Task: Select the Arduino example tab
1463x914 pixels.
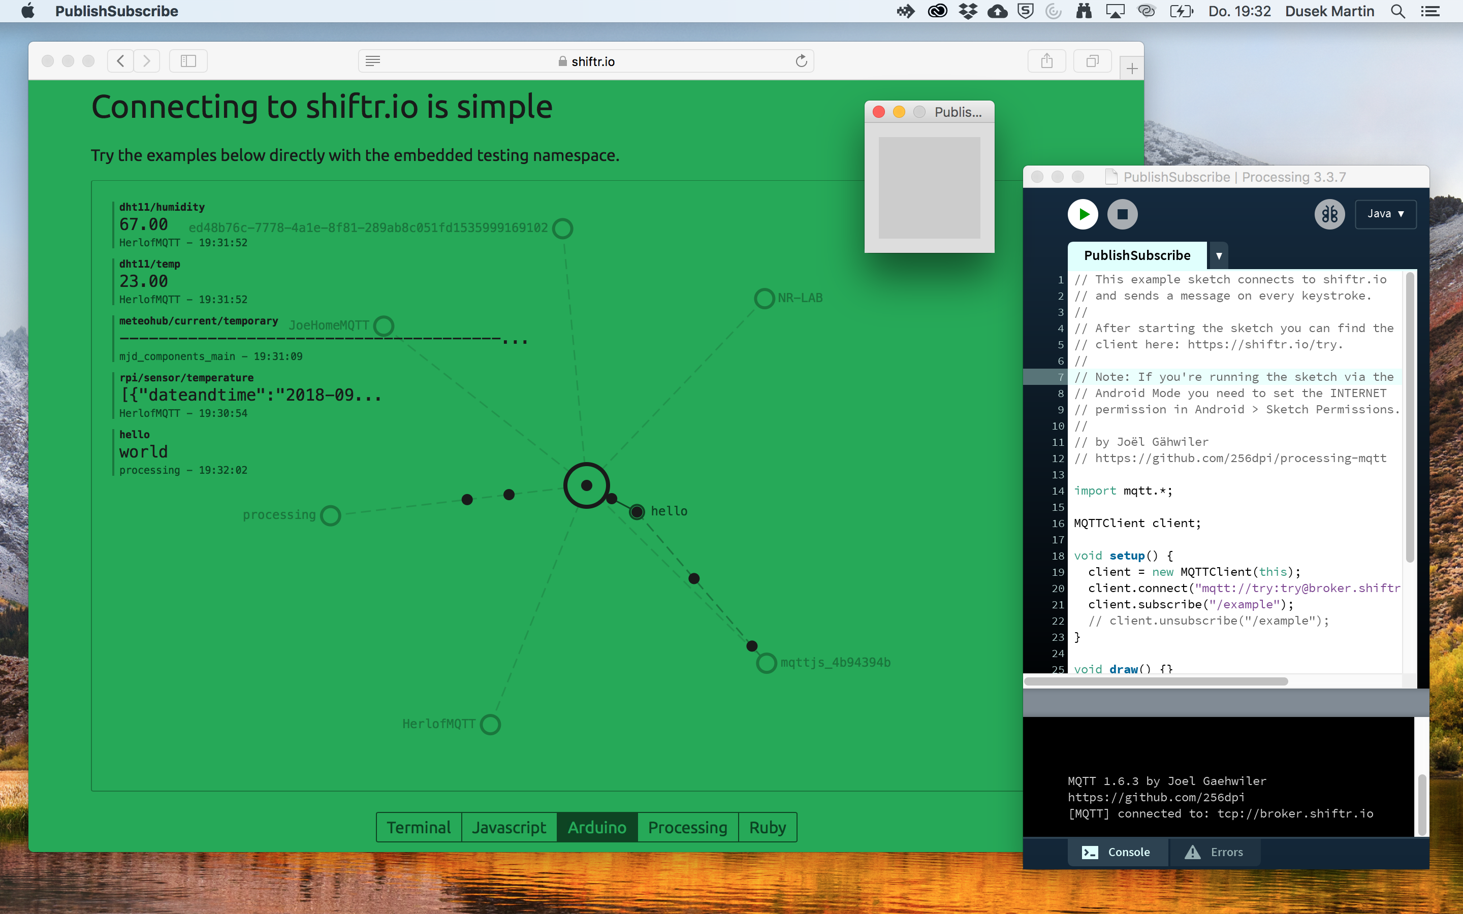Action: 597,827
